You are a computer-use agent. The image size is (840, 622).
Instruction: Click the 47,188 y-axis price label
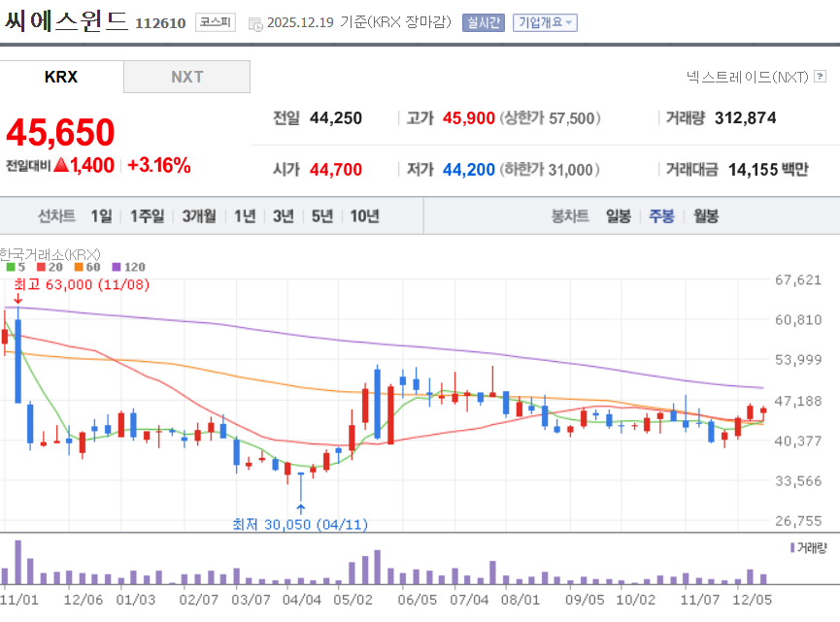click(798, 401)
